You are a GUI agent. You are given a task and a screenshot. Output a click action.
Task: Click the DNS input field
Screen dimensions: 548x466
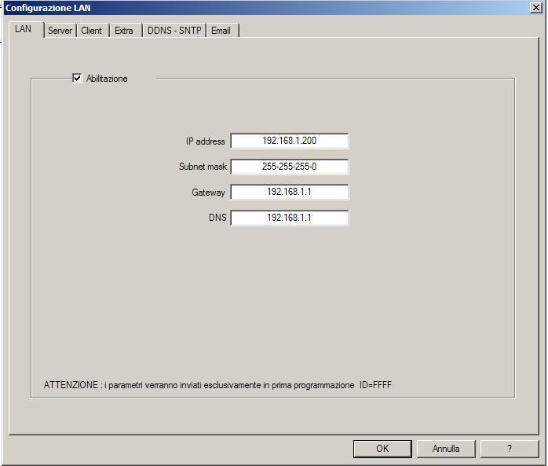290,218
